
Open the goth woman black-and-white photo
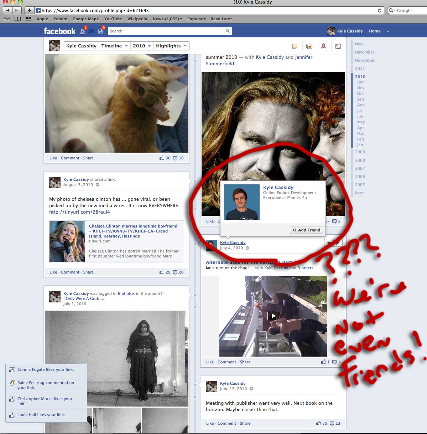click(x=116, y=358)
